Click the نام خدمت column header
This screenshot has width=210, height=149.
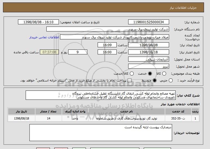click(127, 112)
